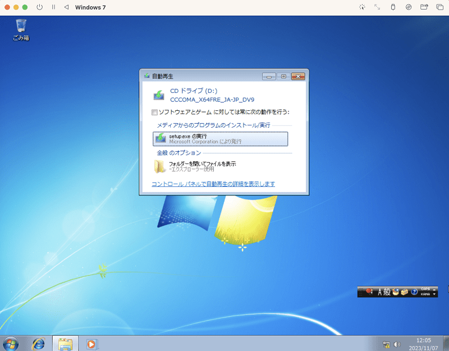Open the Windows Start menu orb
The width and height of the screenshot is (449, 351).
click(x=11, y=343)
